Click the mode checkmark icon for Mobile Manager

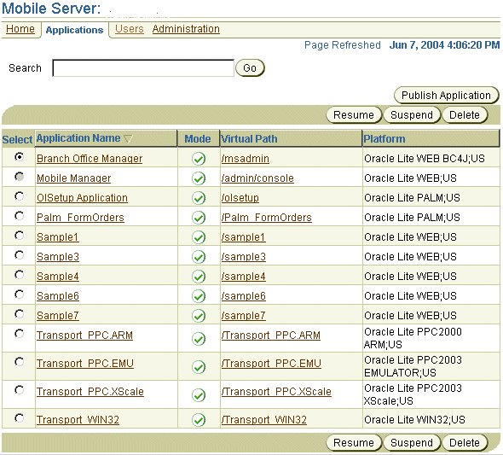point(199,178)
